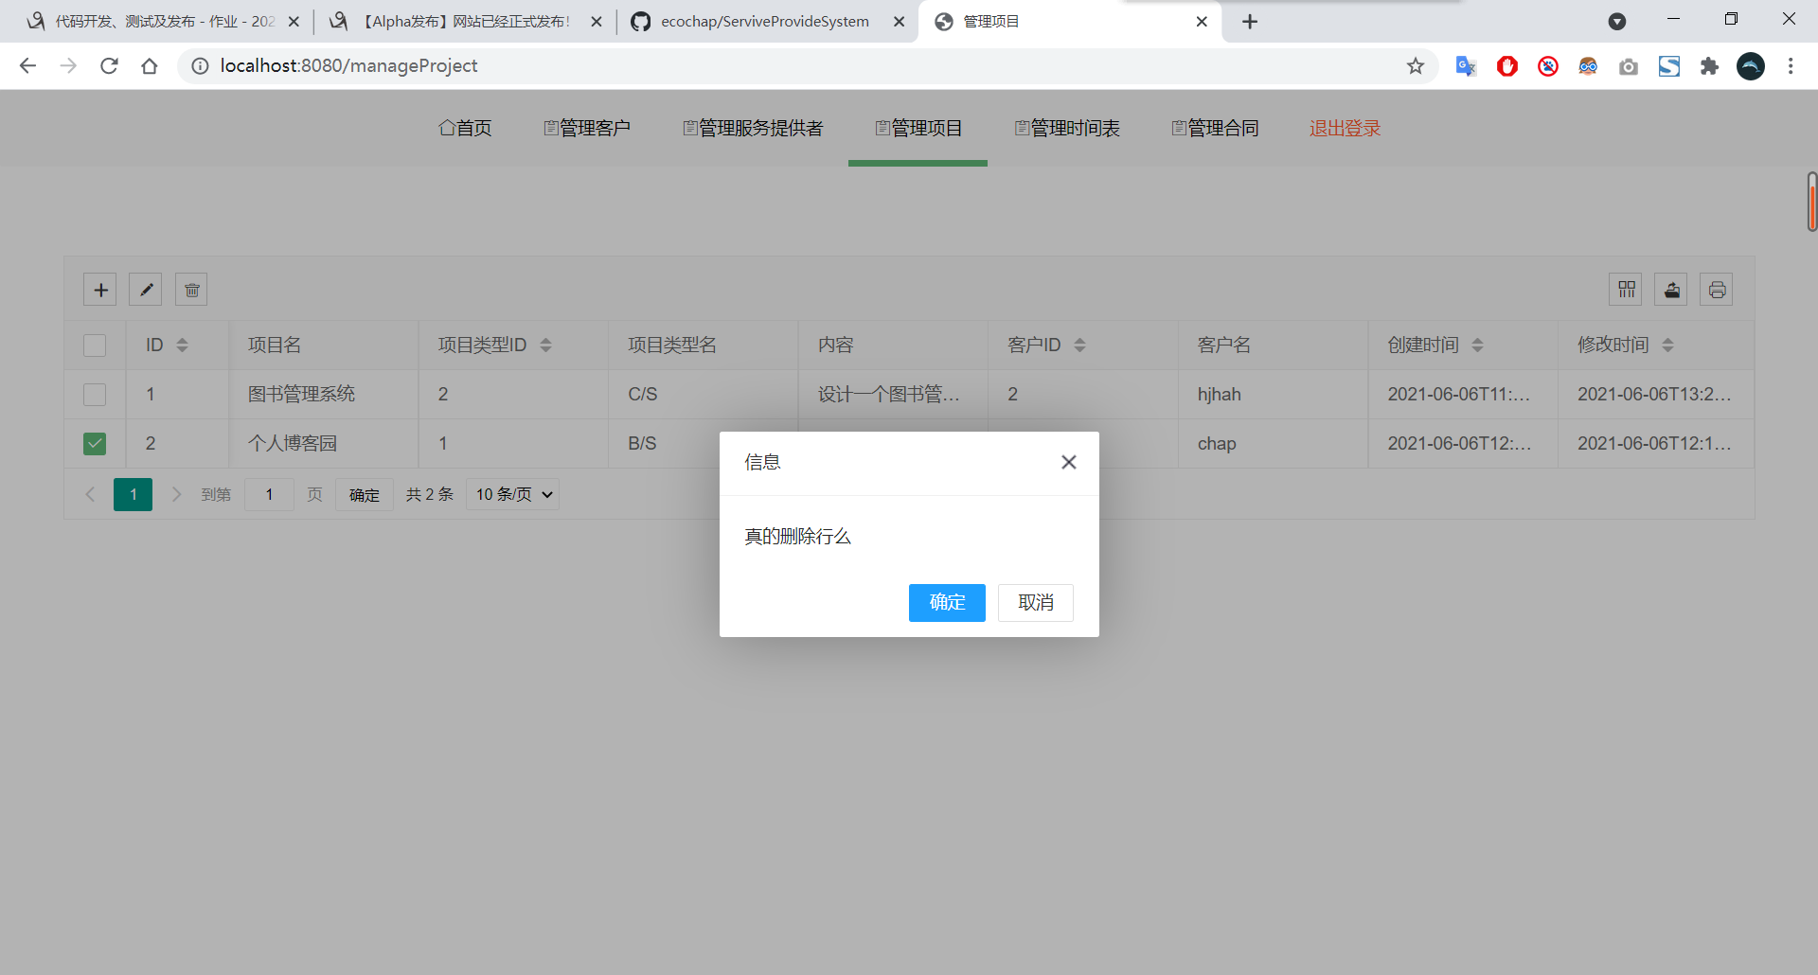Screen dimensions: 1818x975
Task: Click the page jump number field
Action: pyautogui.click(x=270, y=494)
